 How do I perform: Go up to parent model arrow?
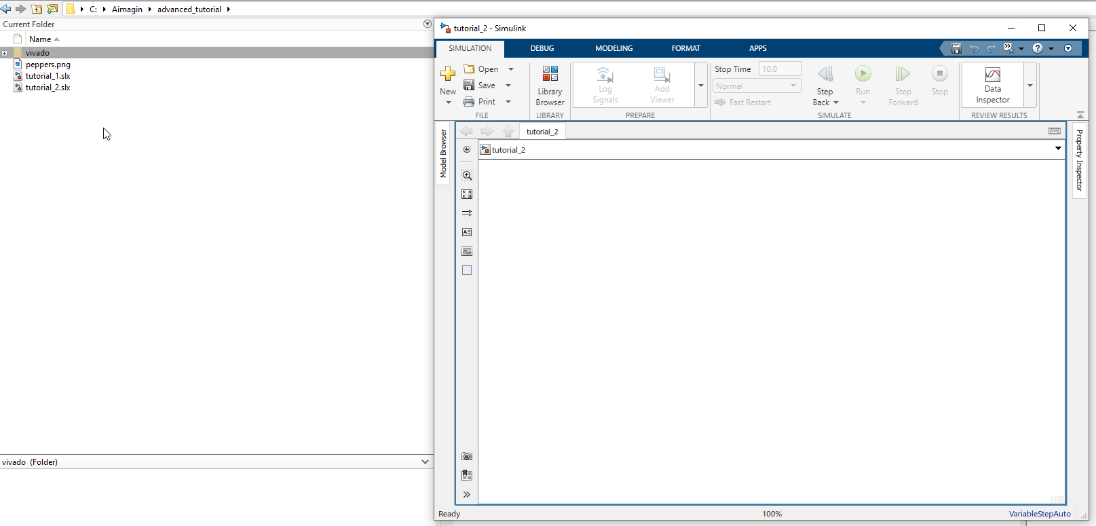coord(508,131)
